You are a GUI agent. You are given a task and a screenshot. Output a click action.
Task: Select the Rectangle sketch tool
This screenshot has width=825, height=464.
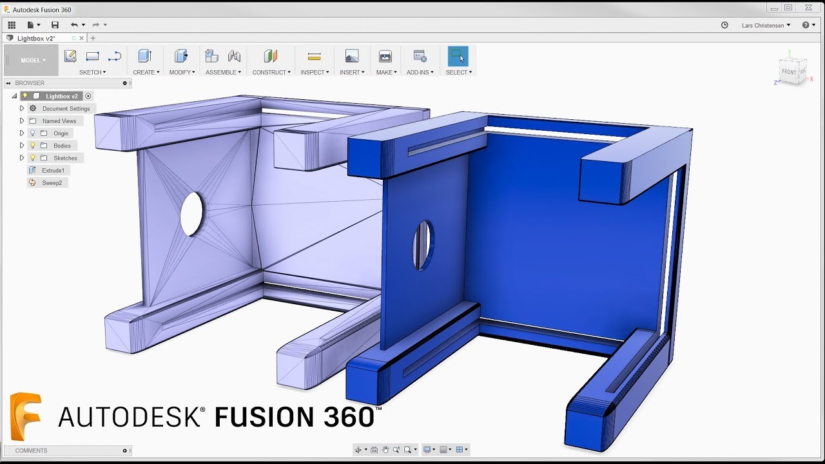93,56
